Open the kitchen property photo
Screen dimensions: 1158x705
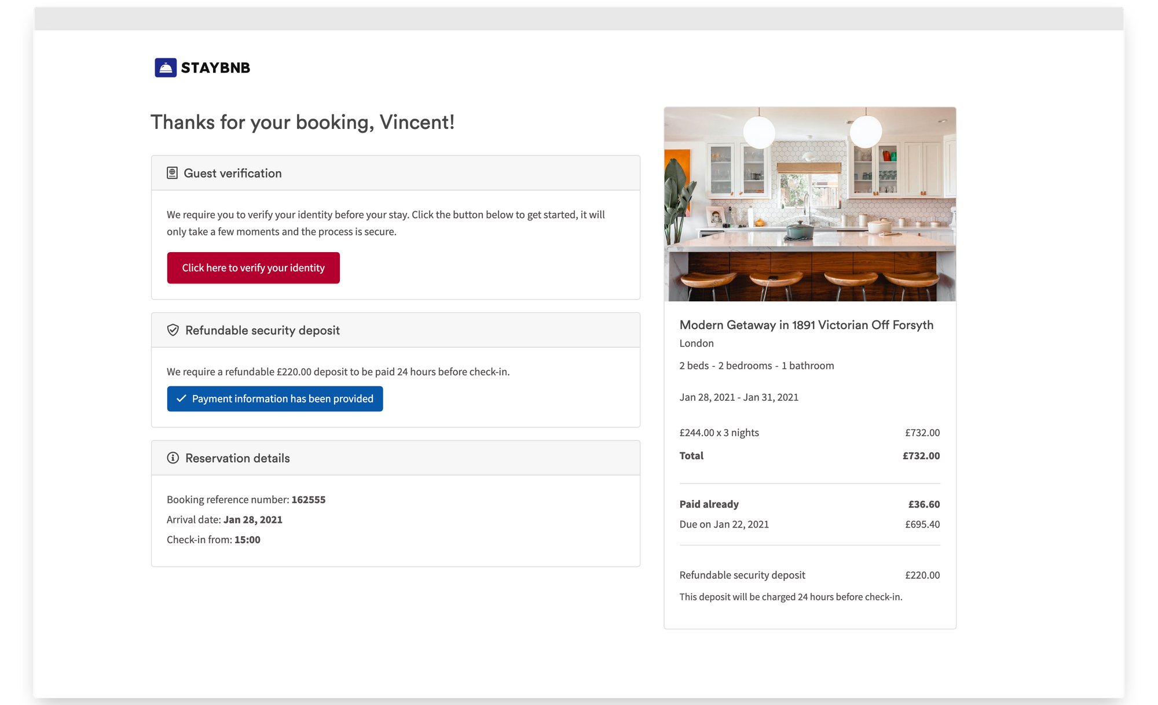point(809,204)
